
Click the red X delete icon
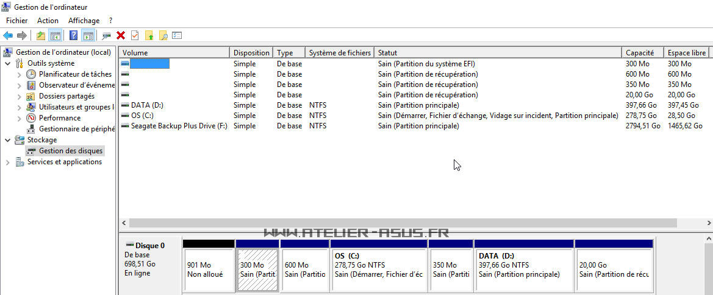point(121,36)
